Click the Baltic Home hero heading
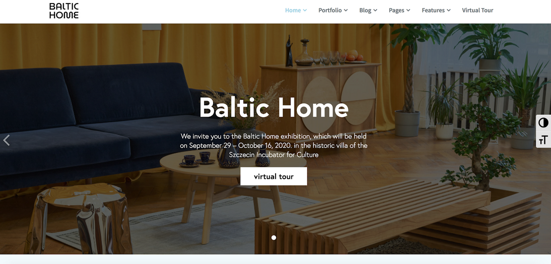Image resolution: width=551 pixels, height=264 pixels. 274,107
